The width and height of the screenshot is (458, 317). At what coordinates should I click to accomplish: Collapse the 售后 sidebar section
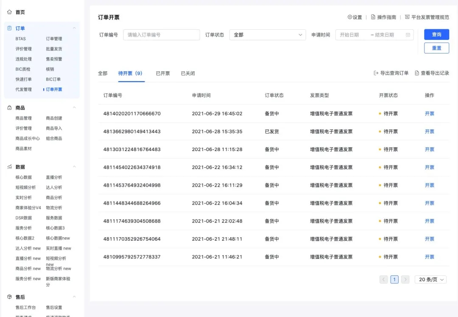point(74,297)
